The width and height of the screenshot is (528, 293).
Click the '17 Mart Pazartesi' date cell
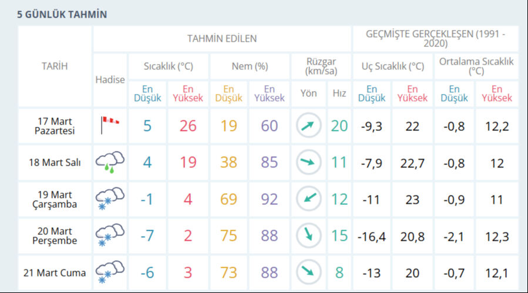click(x=55, y=126)
